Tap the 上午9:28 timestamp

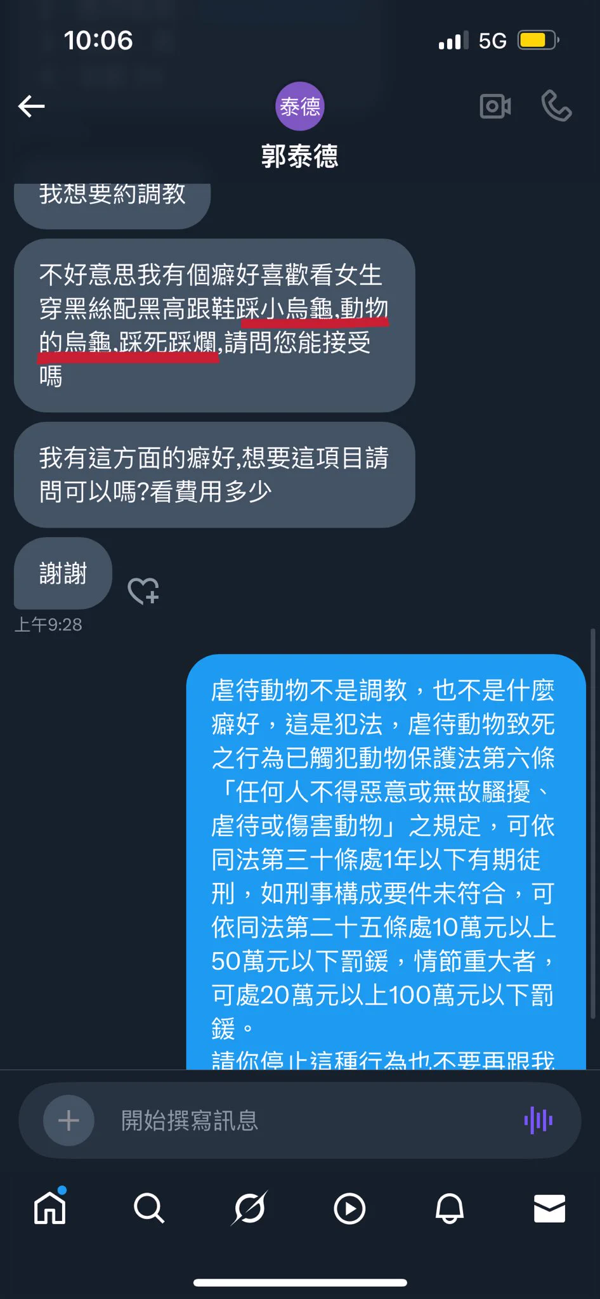(x=48, y=625)
